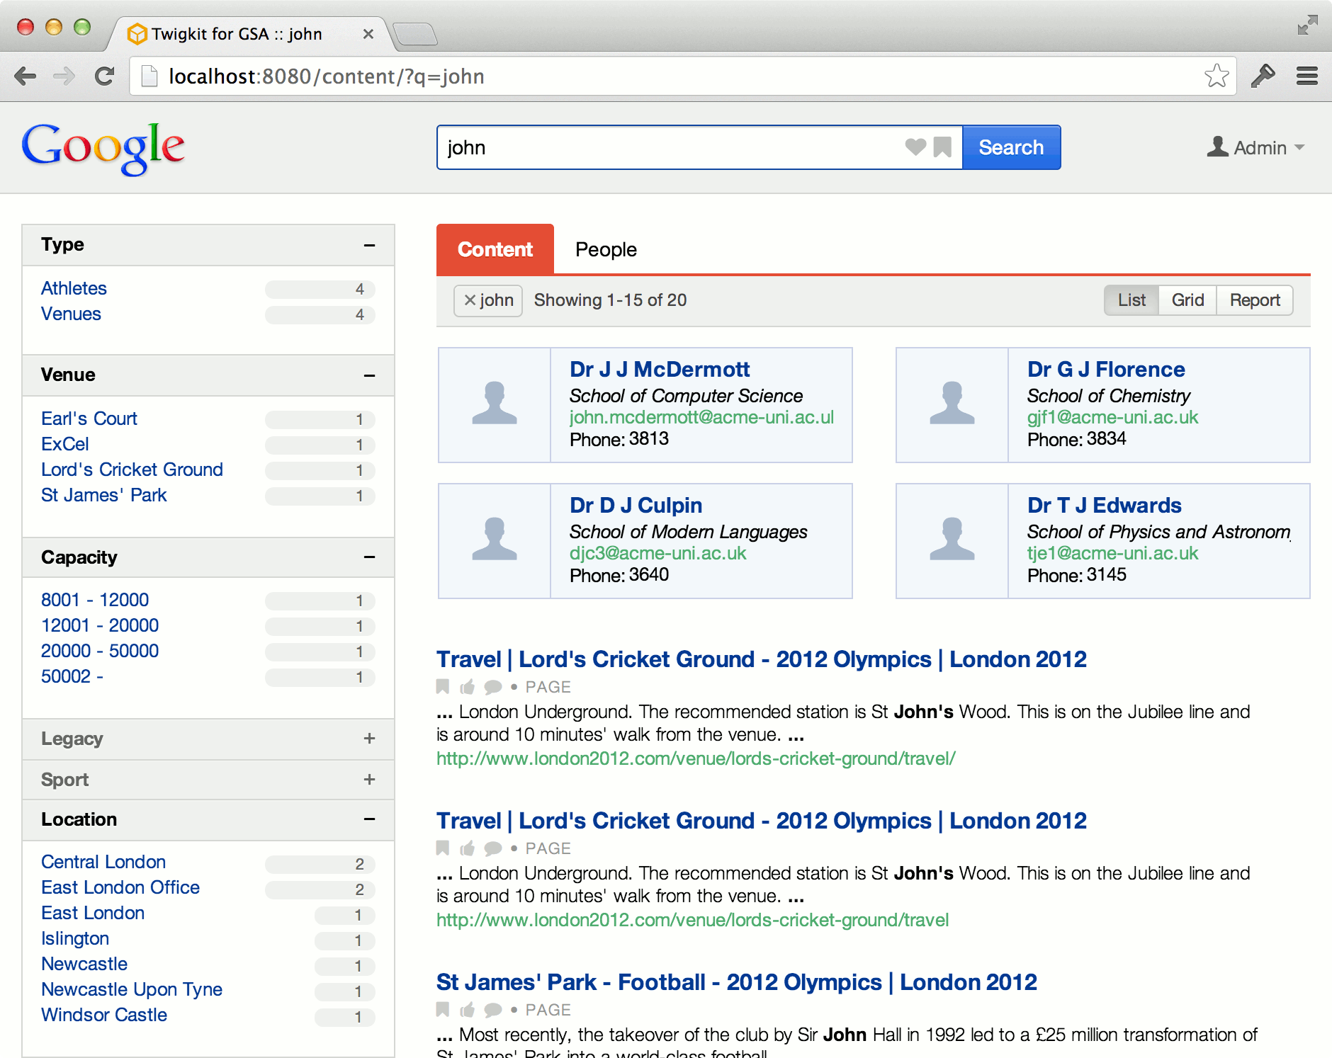
Task: Comment on the first Lord's Cricket Ground result
Action: point(493,687)
